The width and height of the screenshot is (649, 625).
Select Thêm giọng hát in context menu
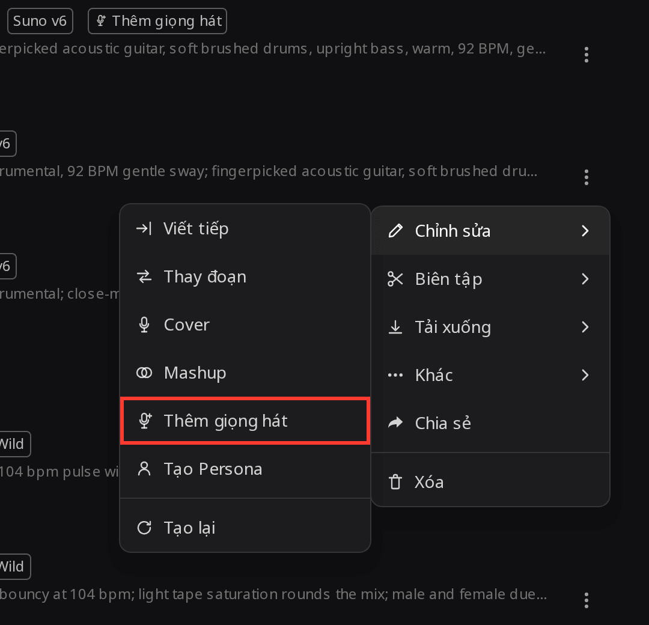coord(245,421)
